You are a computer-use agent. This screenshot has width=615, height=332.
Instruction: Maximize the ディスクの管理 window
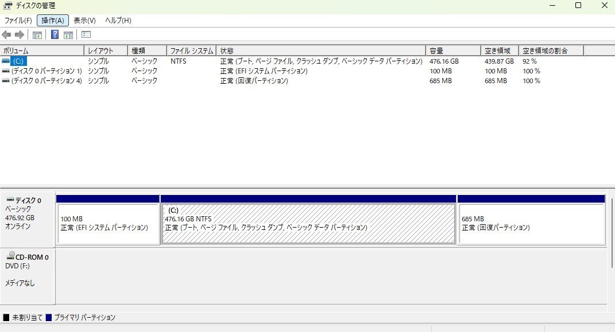tap(578, 6)
